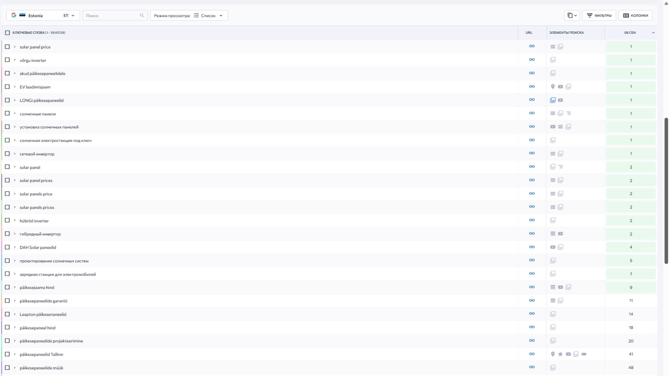Open URL link icon for hübriid inverter
The image size is (669, 376).
[x=532, y=220]
